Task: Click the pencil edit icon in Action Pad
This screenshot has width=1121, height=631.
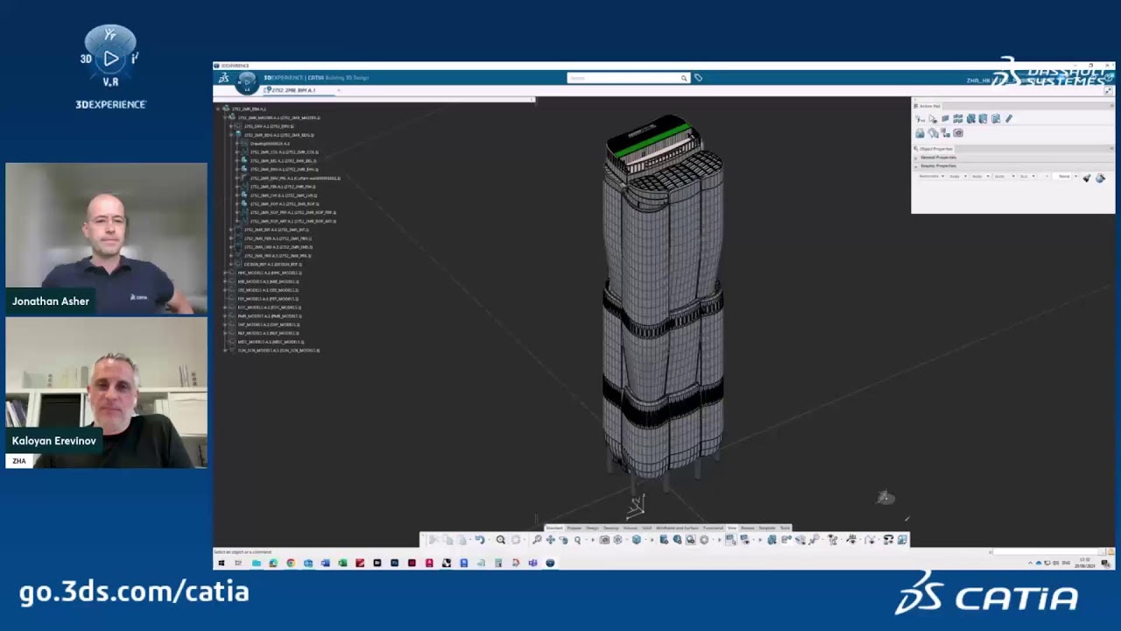Action: point(1009,118)
